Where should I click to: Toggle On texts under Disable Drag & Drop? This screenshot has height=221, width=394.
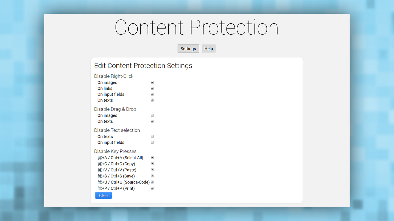pyautogui.click(x=152, y=121)
